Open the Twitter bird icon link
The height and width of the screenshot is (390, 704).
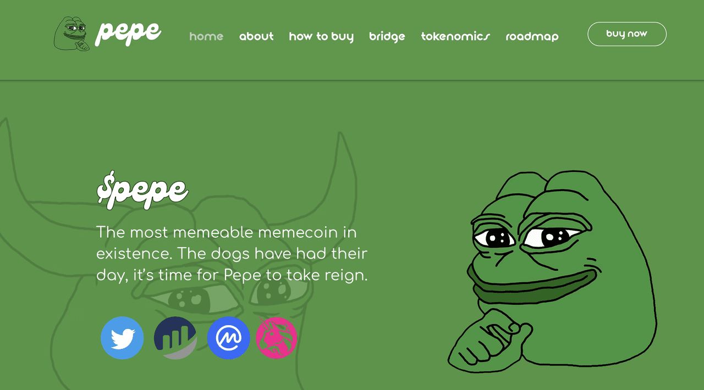click(122, 338)
